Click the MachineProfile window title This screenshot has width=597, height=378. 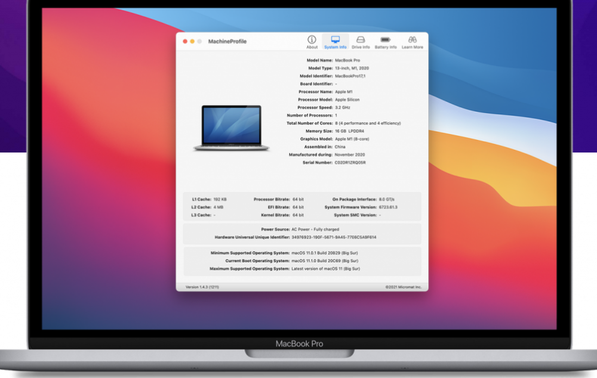point(227,42)
